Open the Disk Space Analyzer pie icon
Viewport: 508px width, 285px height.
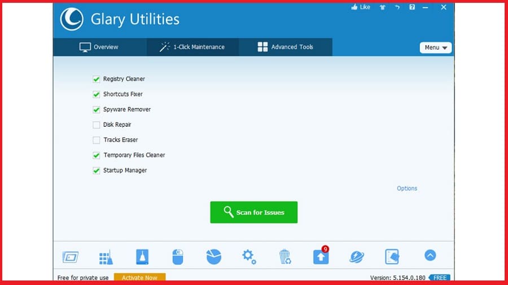tap(214, 257)
